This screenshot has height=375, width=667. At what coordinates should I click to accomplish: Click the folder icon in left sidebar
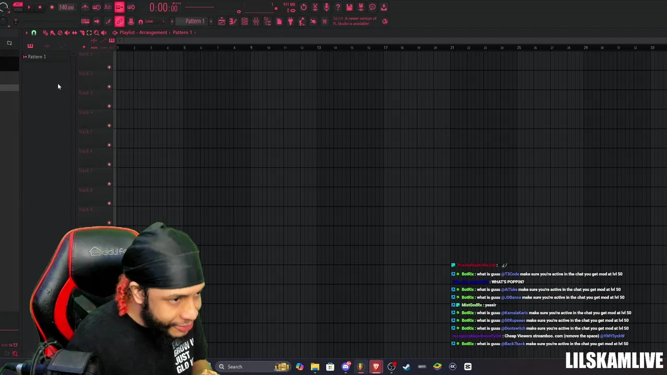(9, 43)
